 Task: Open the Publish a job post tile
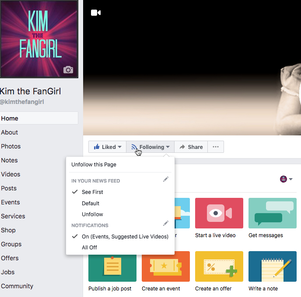tap(112, 271)
